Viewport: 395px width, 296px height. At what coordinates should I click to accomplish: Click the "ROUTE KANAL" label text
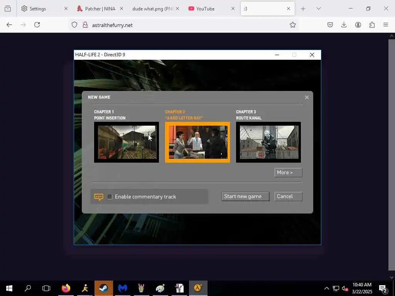click(x=249, y=118)
